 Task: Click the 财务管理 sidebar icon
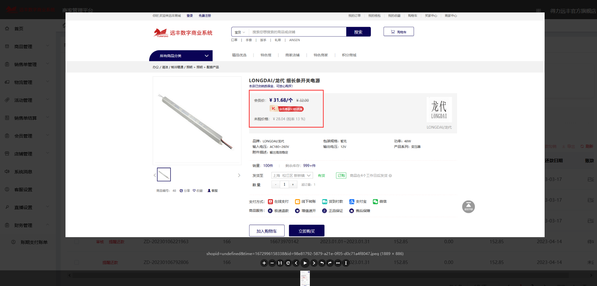coord(7,225)
